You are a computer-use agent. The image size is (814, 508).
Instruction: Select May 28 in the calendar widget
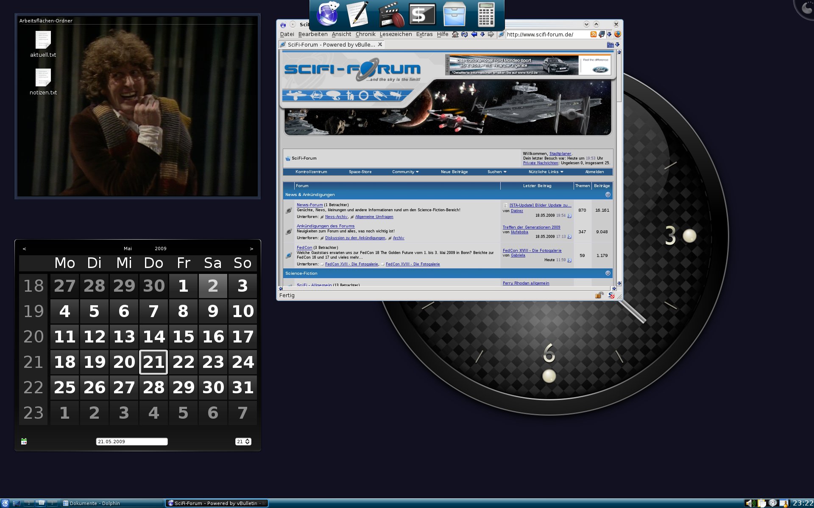point(153,387)
